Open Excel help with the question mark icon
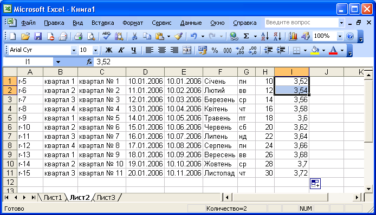This screenshot has width=376, height=215. [x=350, y=36]
